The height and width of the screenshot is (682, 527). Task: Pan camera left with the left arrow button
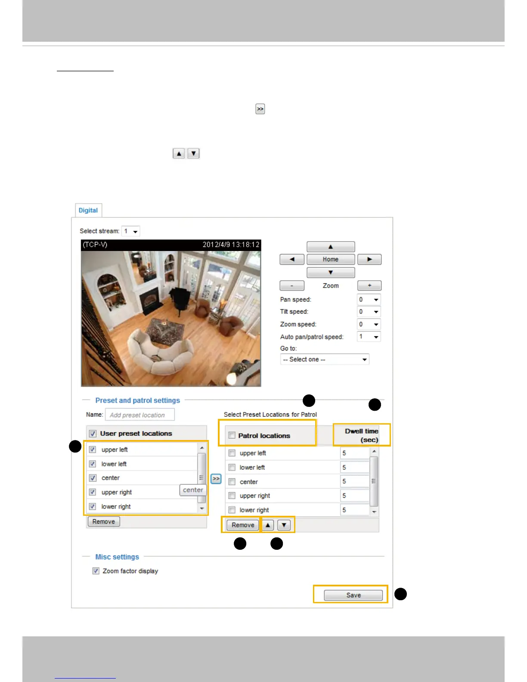(x=292, y=260)
